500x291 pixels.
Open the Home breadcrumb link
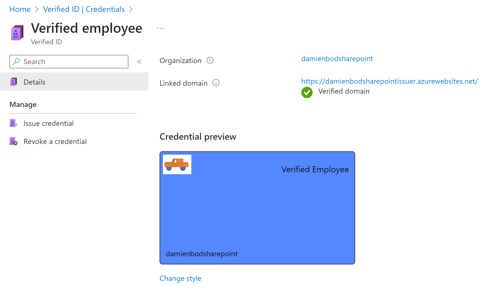coord(20,9)
